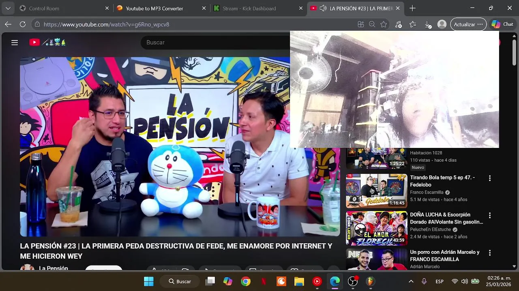
Task: Switch to Stream - Kick Dashboard tab
Action: coord(258,8)
